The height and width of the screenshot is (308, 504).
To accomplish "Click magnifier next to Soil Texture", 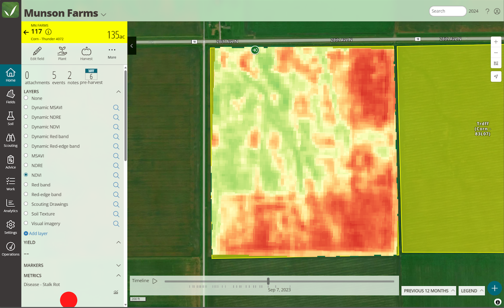I will click(116, 214).
